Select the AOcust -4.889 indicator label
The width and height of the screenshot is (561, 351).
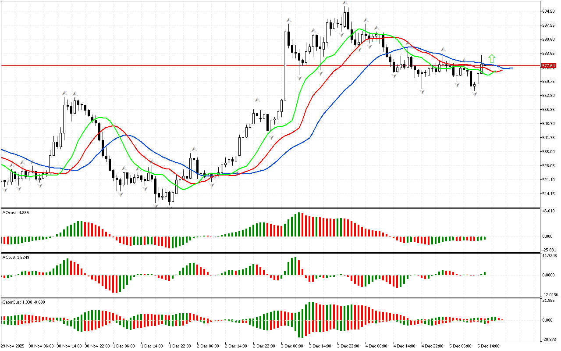[x=16, y=212]
